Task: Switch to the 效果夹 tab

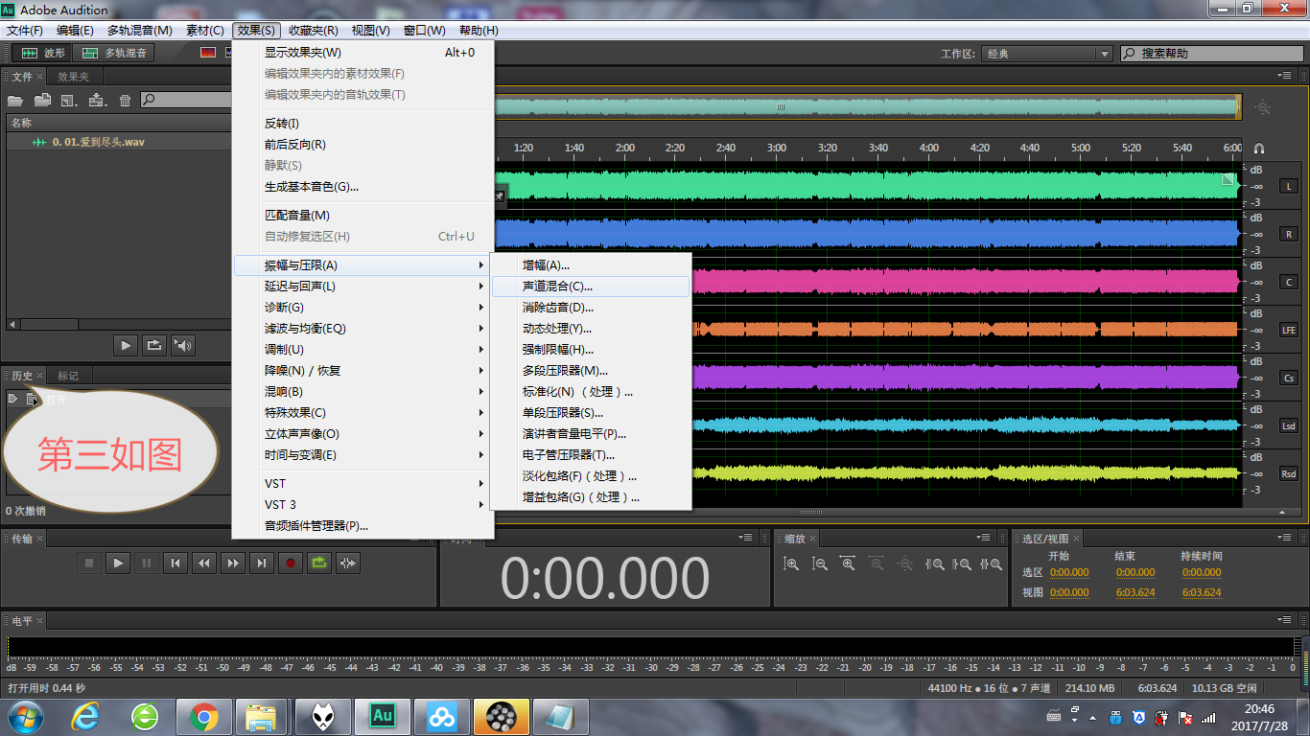Action: tap(73, 77)
